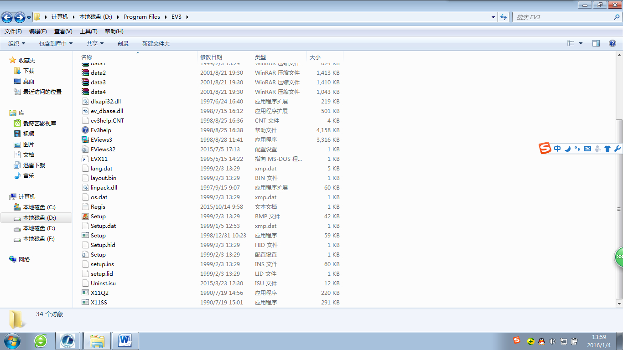Open the 迅雷下载 library

tap(34, 165)
